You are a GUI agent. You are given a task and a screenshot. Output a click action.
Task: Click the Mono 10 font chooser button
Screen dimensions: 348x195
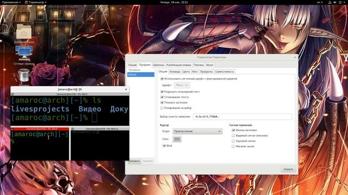coord(182,85)
